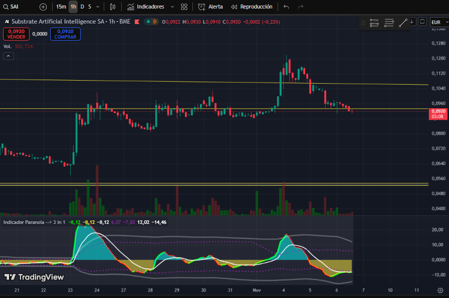449x298 pixels.
Task: Open the layout templates grid icon
Action: (x=184, y=7)
